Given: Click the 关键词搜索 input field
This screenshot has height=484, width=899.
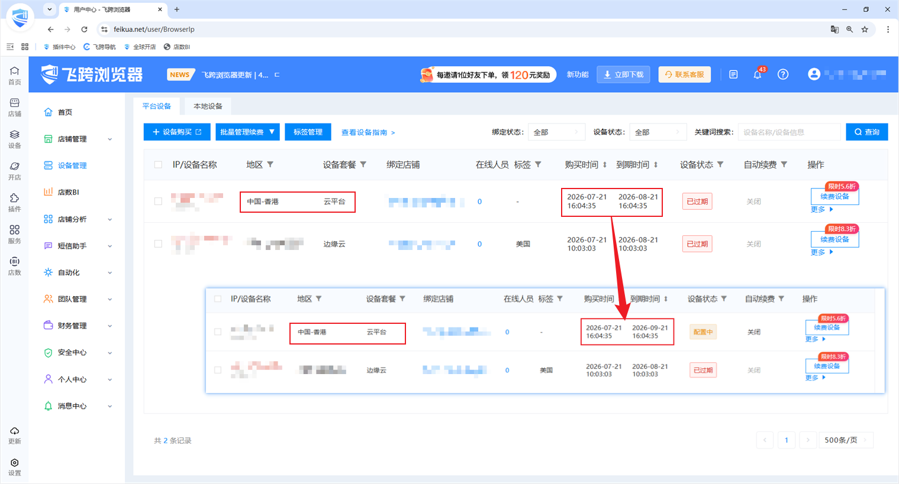Looking at the screenshot, I should click(789, 132).
